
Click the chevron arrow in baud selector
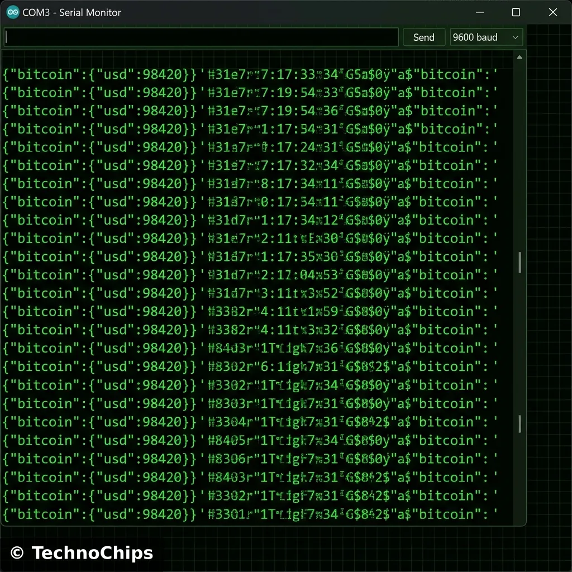[x=515, y=37]
